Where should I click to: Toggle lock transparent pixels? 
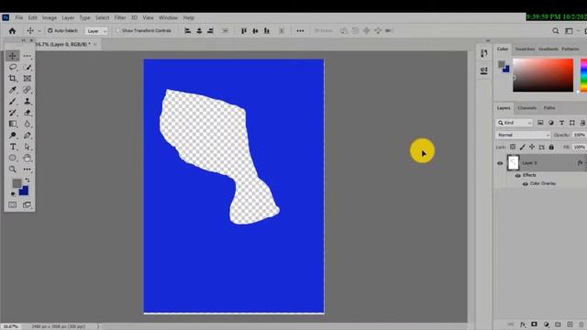513,147
